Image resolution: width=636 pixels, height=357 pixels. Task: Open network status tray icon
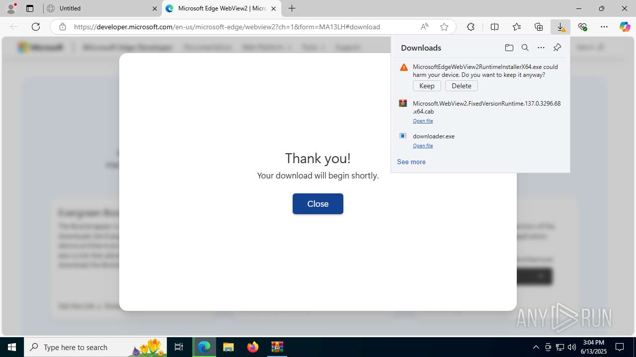560,347
